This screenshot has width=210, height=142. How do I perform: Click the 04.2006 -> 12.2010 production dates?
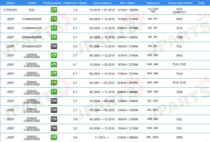coord(102,47)
